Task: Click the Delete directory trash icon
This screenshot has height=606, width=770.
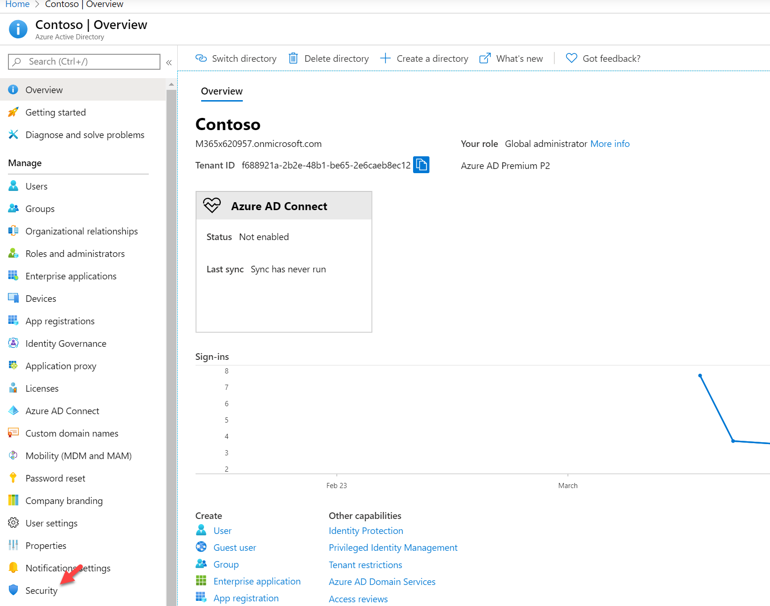Action: [x=293, y=58]
